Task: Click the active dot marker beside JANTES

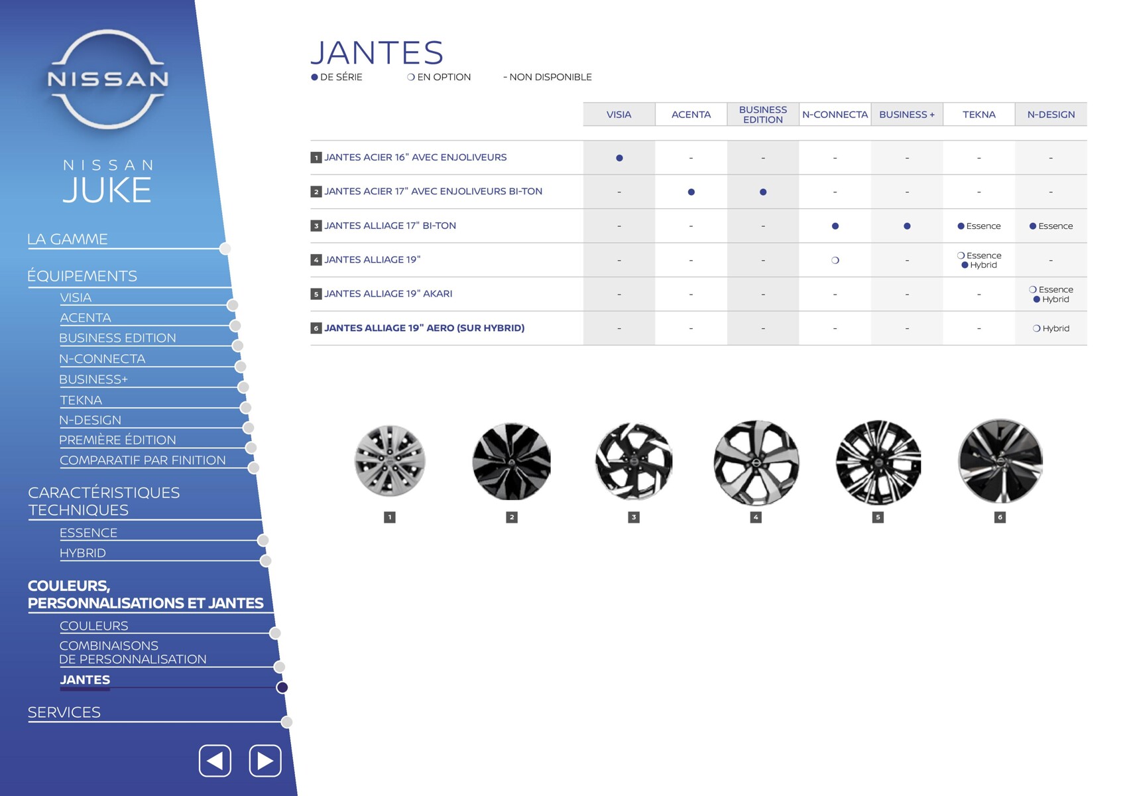Action: [282, 687]
